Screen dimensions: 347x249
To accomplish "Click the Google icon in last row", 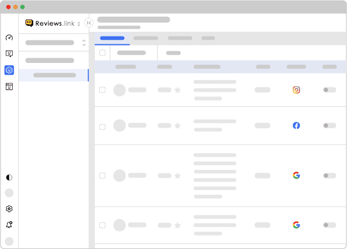I will click(296, 225).
